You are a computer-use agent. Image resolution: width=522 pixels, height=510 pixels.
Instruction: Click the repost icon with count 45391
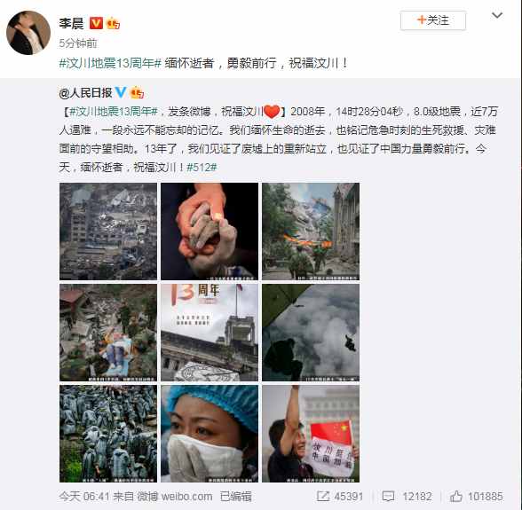(x=322, y=496)
